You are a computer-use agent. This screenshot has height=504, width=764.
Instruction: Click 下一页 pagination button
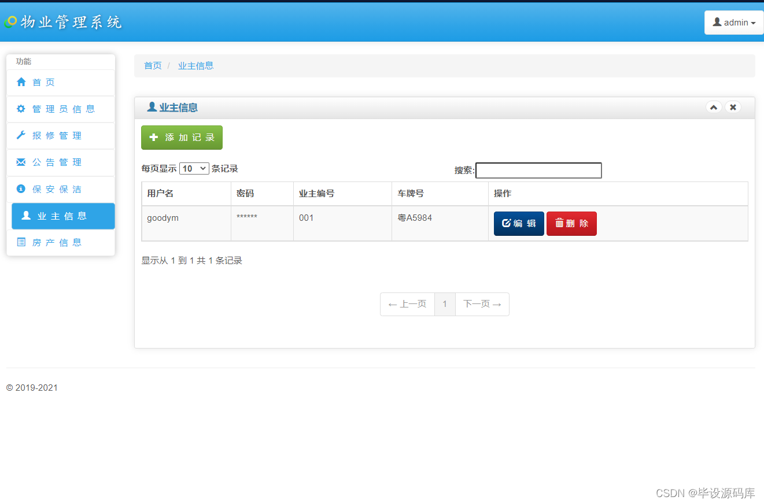[482, 304]
